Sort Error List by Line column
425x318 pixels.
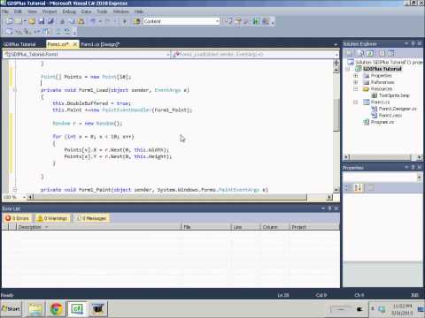pos(245,227)
